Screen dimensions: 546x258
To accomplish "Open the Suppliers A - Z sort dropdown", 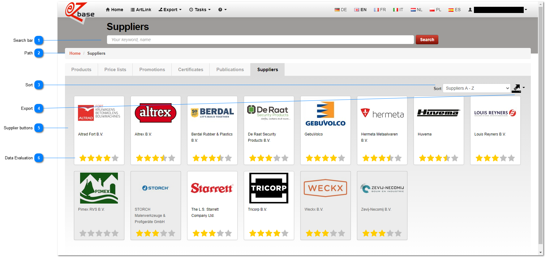I will tap(477, 88).
